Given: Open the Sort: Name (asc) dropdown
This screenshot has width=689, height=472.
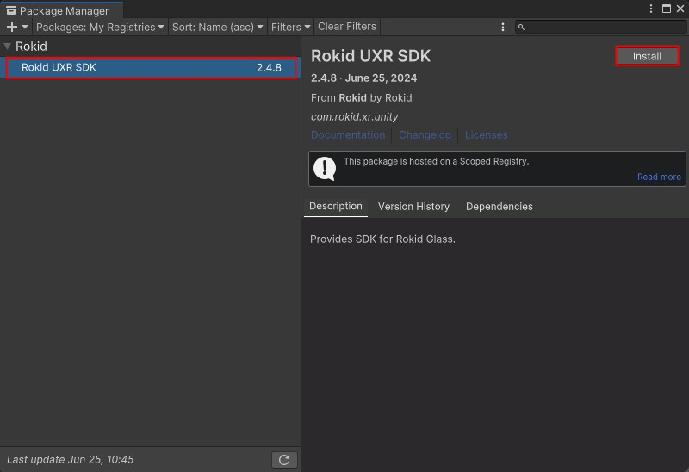Looking at the screenshot, I should tap(218, 28).
